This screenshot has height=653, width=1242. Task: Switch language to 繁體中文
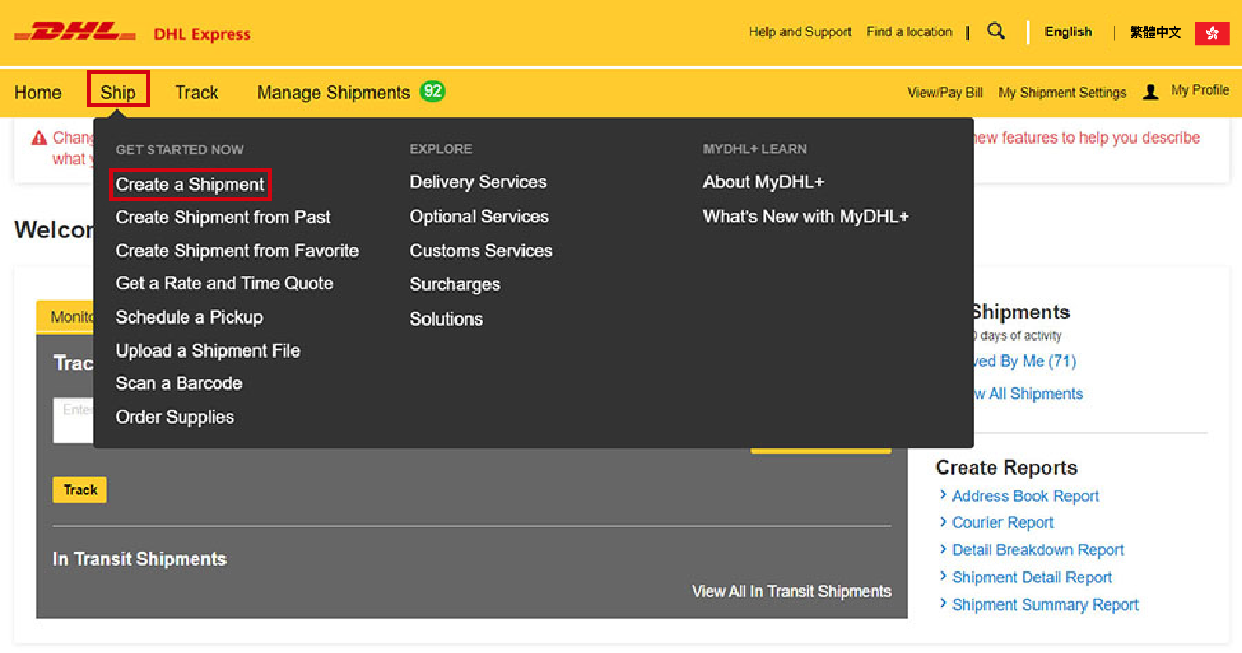pyautogui.click(x=1155, y=32)
